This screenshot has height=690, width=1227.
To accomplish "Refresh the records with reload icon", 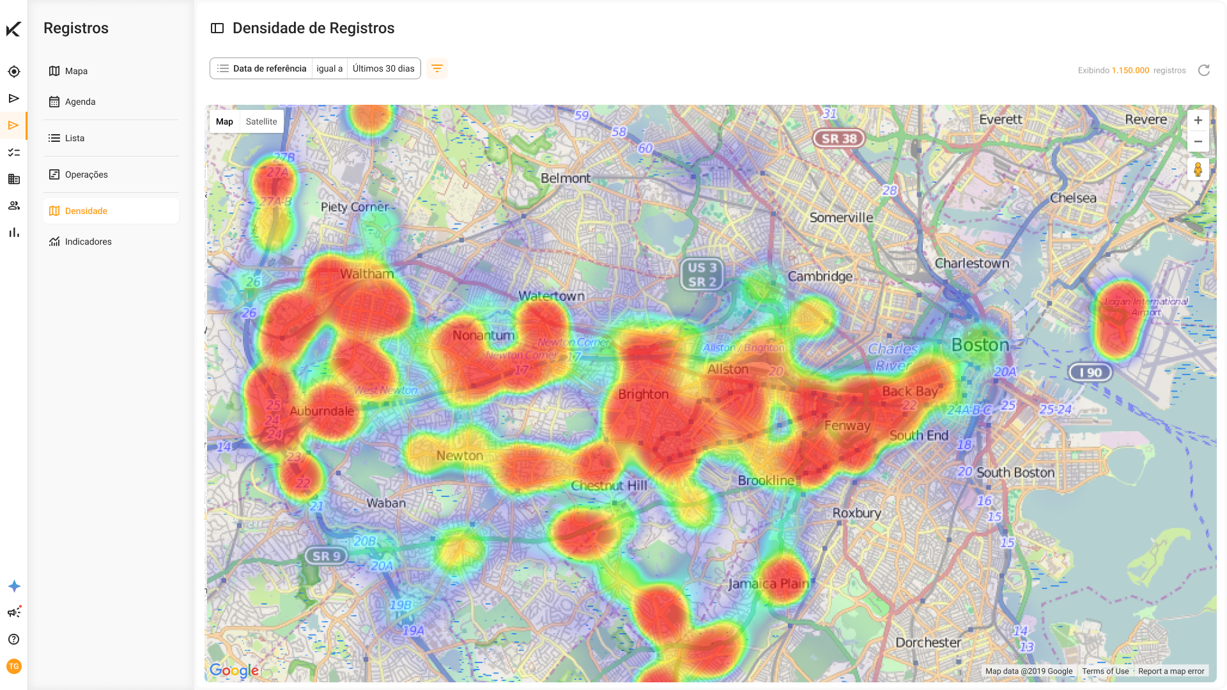I will tap(1204, 70).
